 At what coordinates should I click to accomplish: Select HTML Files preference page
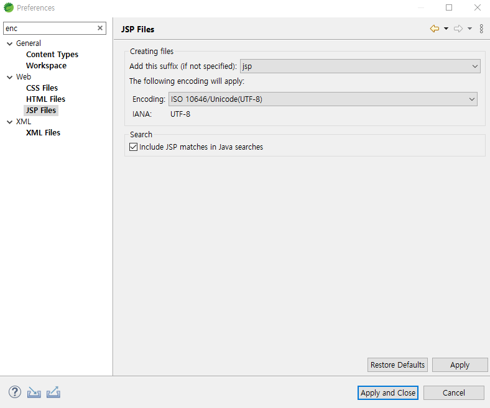coord(45,99)
